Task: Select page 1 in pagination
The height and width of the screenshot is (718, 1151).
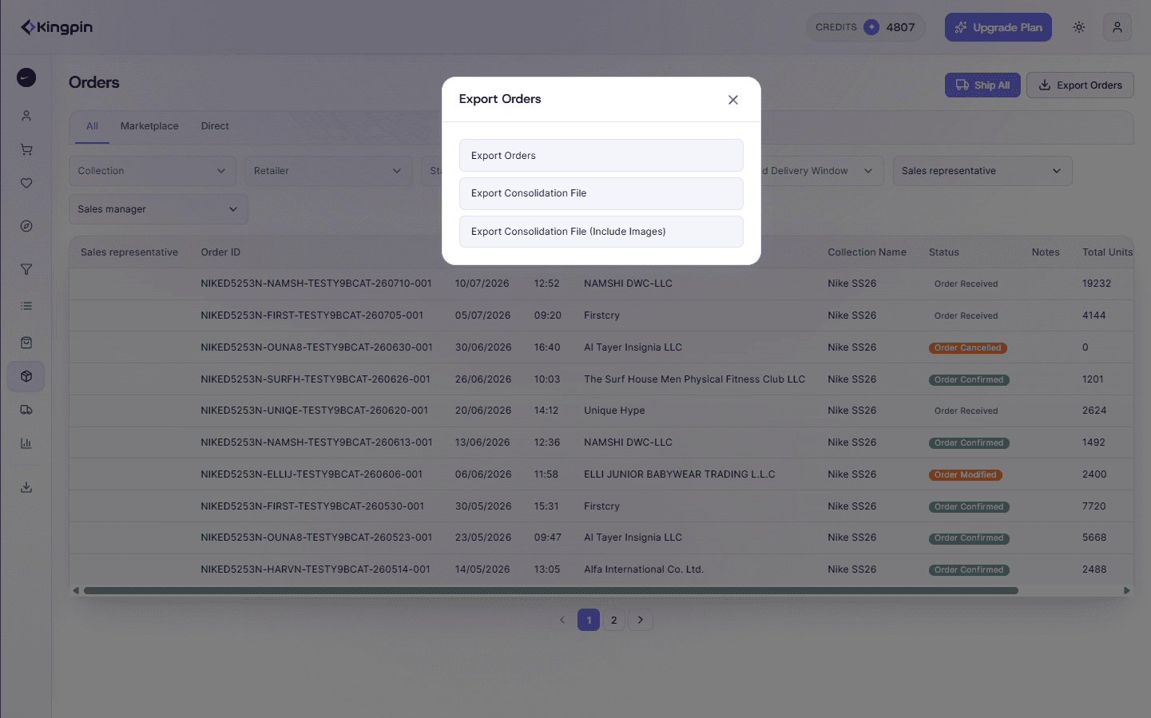Action: point(589,620)
